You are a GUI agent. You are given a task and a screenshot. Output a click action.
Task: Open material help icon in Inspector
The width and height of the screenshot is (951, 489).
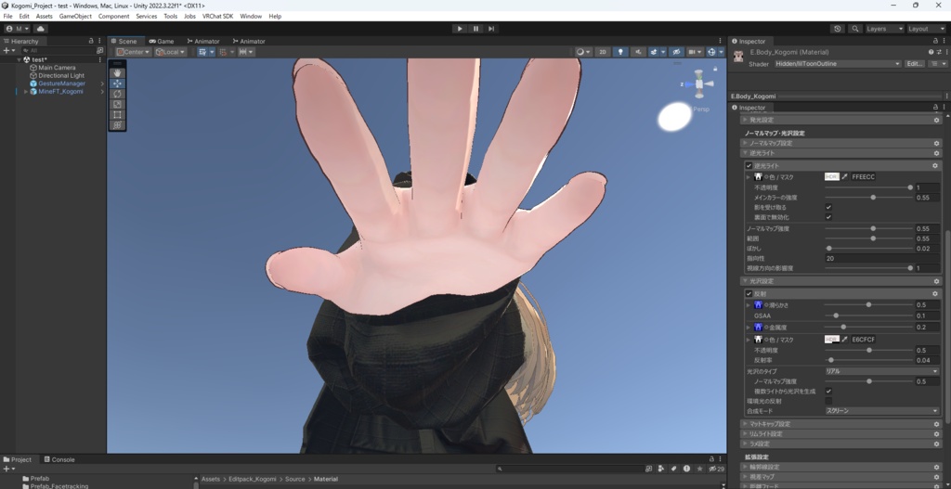pyautogui.click(x=931, y=52)
